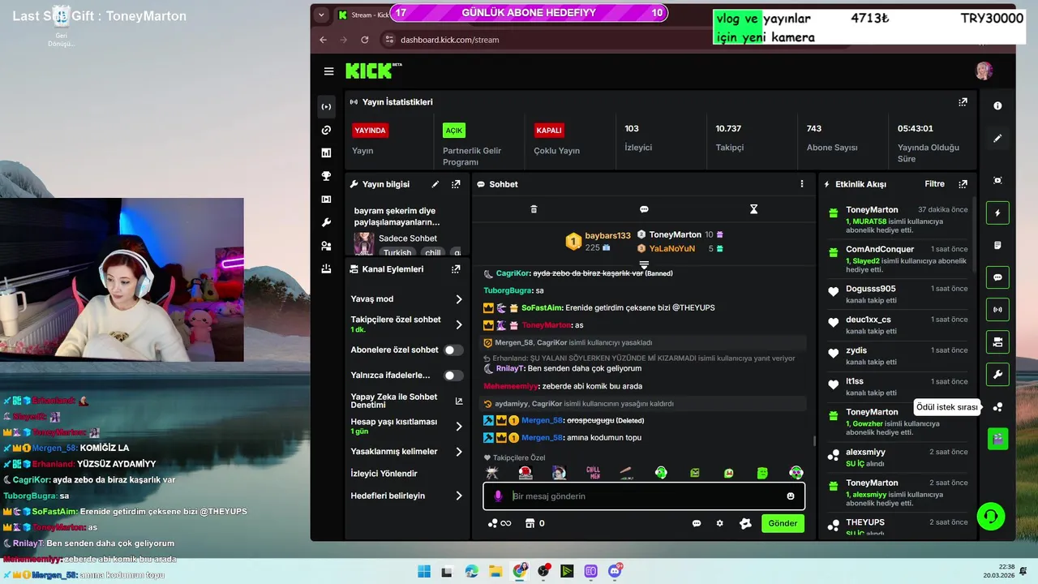Open the green clapperboard button in right sidebar

(997, 439)
